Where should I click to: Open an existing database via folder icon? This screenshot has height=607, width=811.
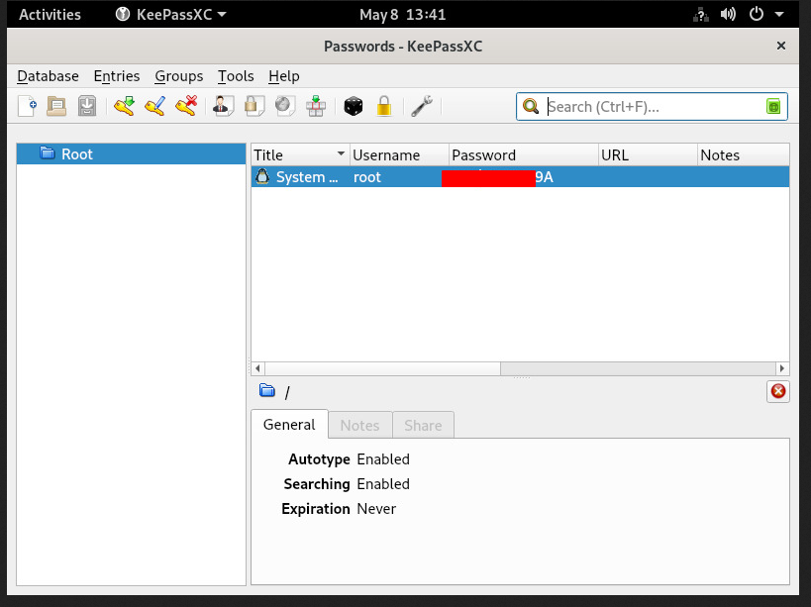[x=56, y=107]
